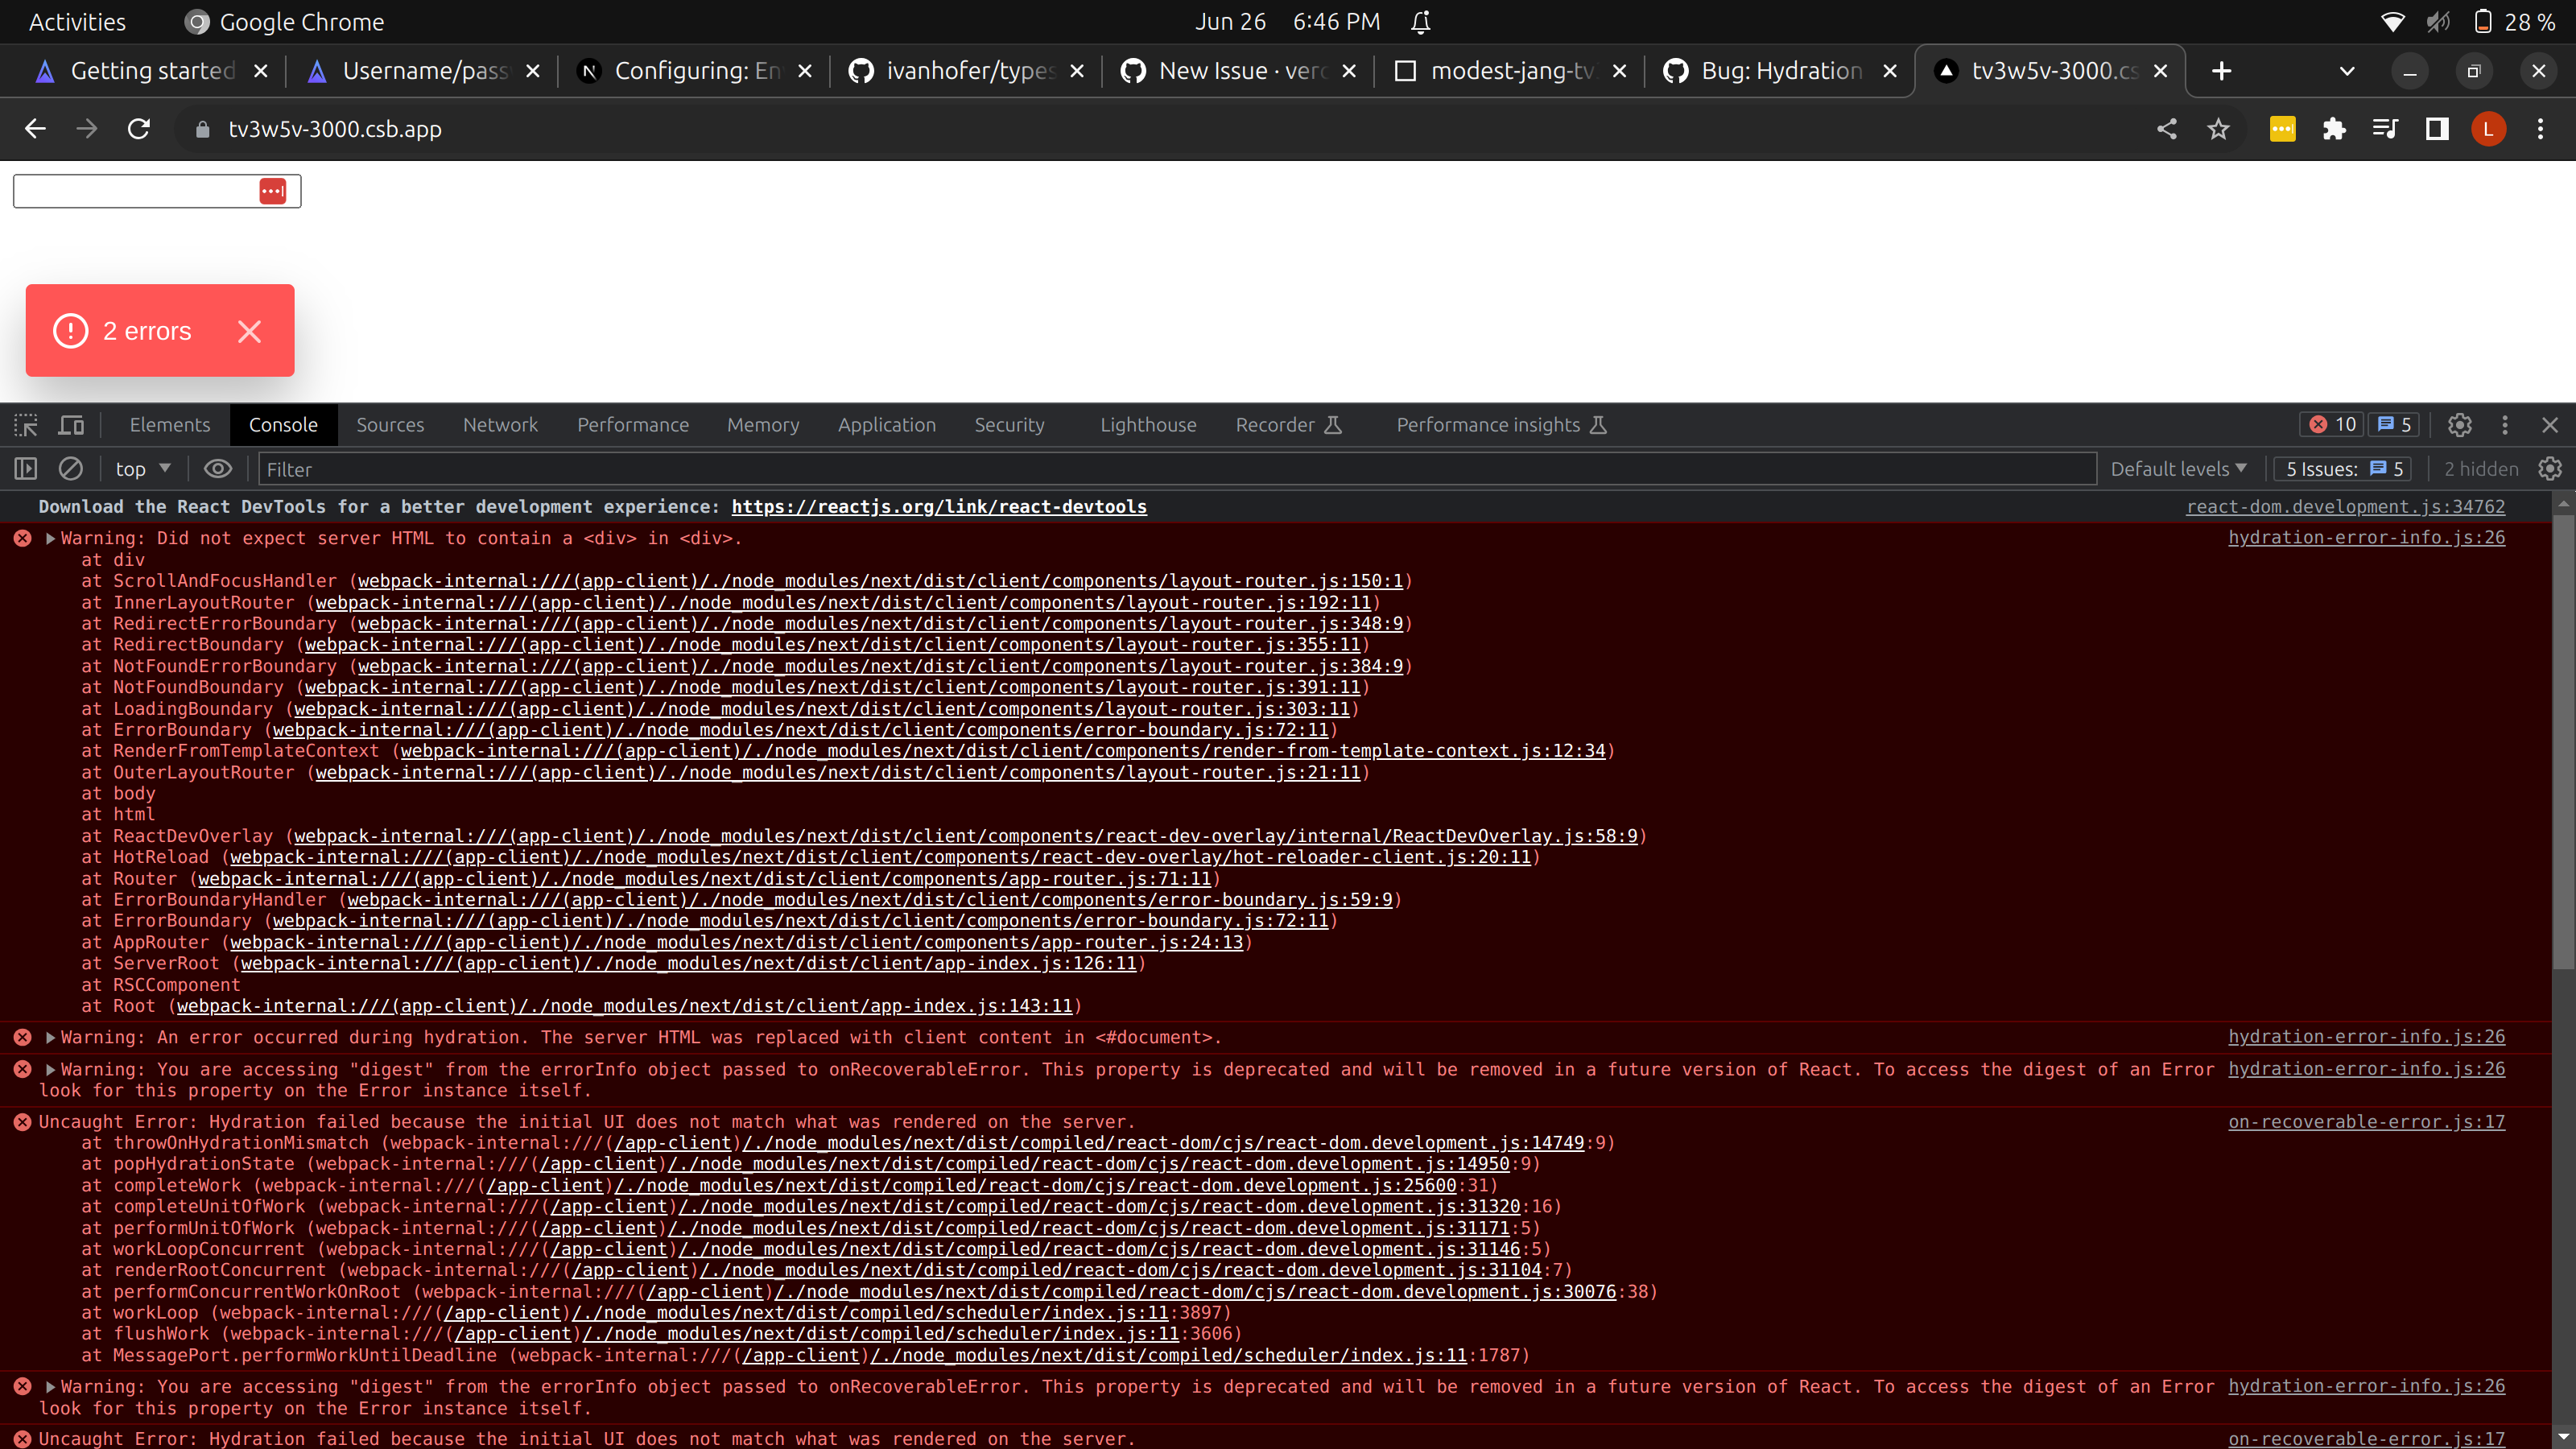Viewport: 2576px width, 1449px height.
Task: Open the Default levels dropdown
Action: [2177, 468]
